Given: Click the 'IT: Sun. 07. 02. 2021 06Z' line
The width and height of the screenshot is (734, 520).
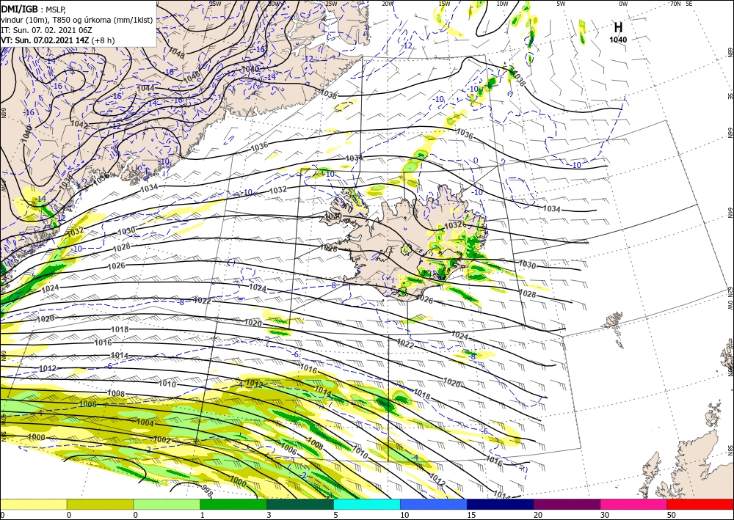Looking at the screenshot, I should coord(46,30).
